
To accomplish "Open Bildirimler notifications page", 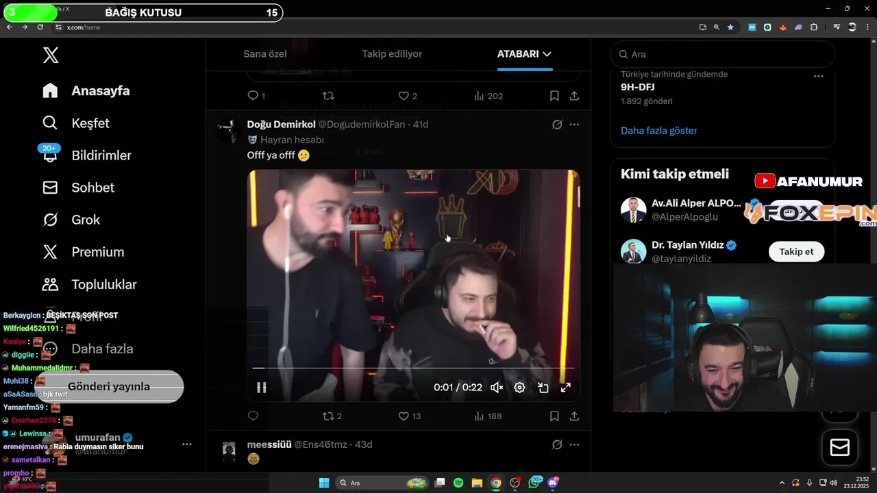I will [x=87, y=155].
